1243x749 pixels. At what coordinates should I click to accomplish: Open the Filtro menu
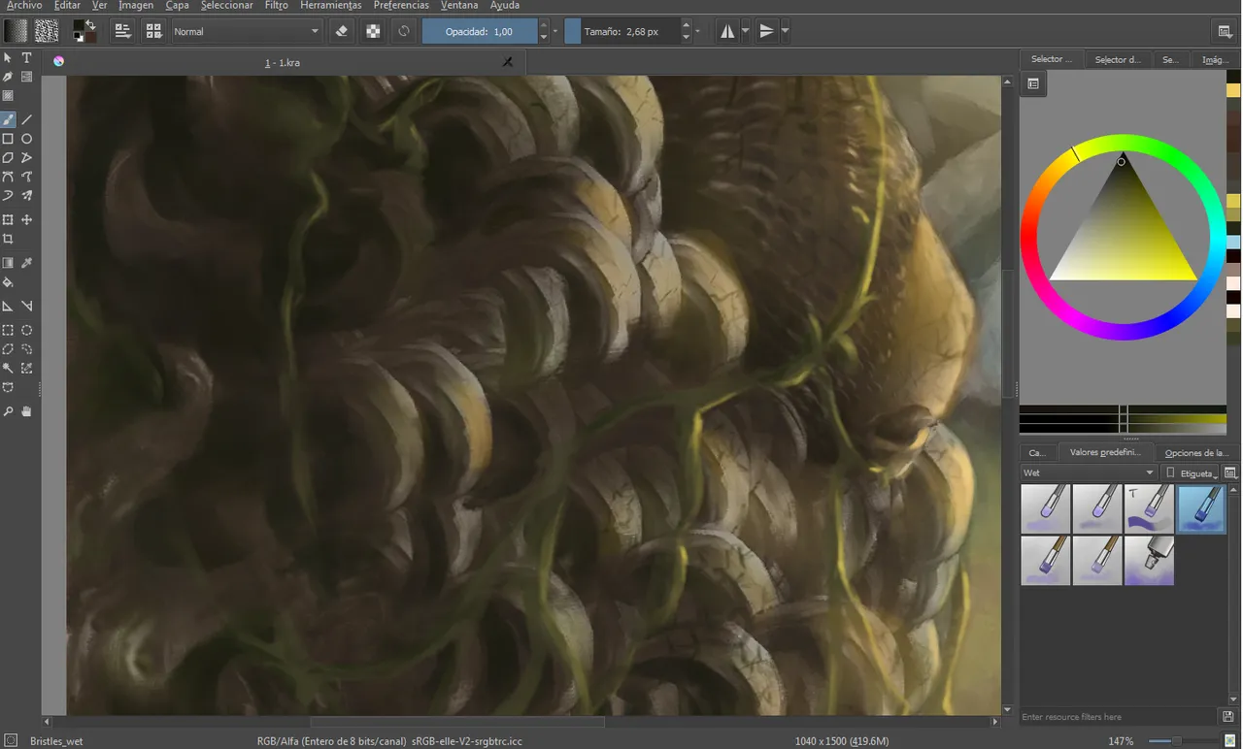(276, 5)
